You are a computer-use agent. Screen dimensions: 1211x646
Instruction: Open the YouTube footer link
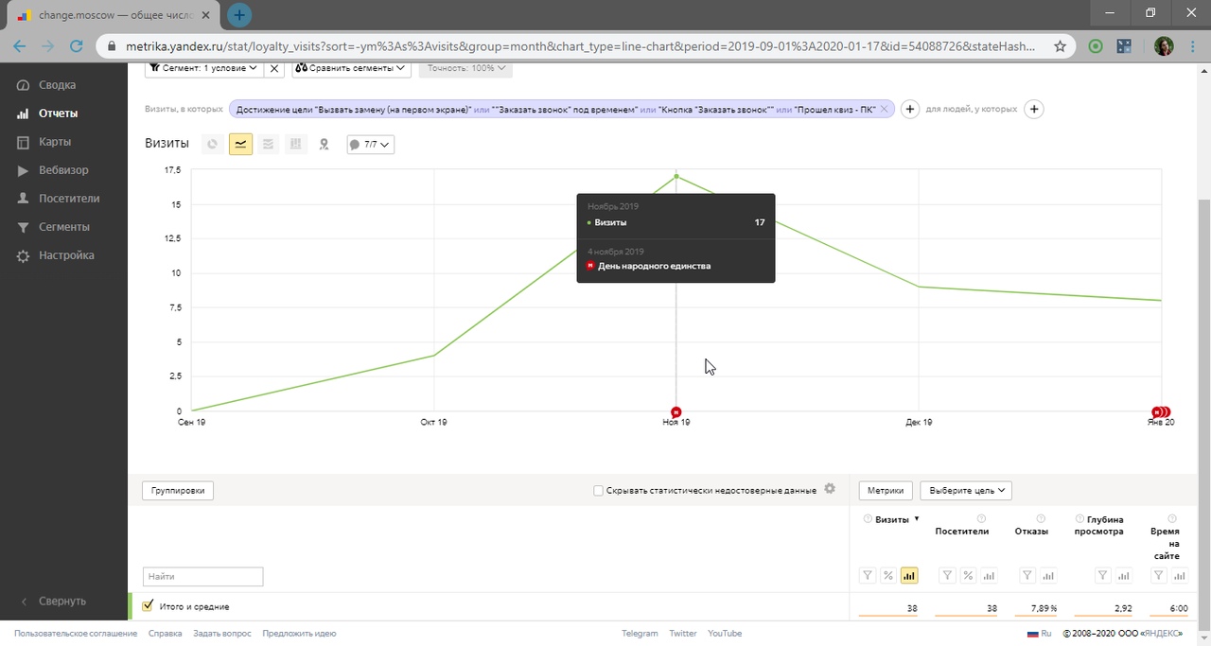click(x=725, y=634)
